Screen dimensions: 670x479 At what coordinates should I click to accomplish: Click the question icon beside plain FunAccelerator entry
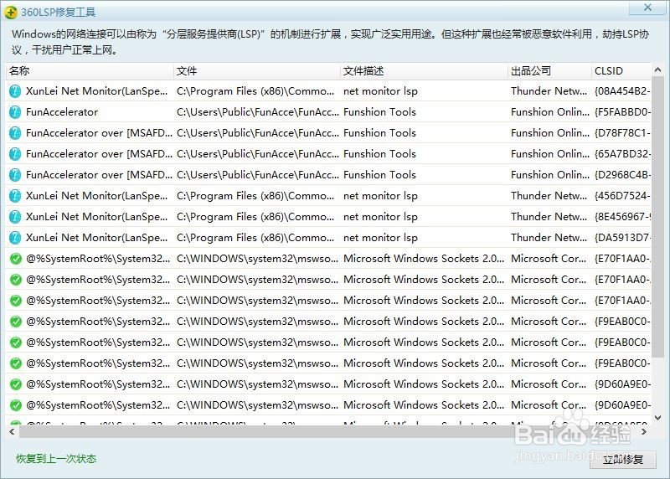15,112
